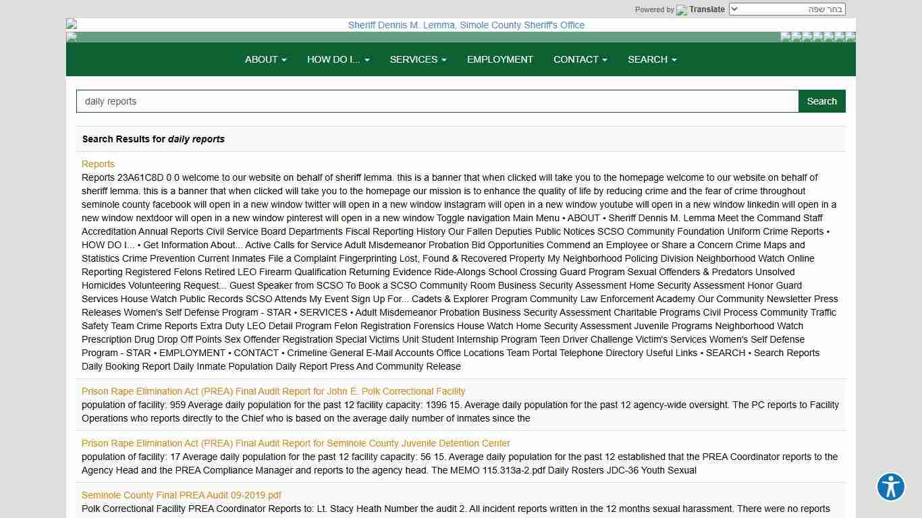Click the broken banner image at top left

click(72, 24)
